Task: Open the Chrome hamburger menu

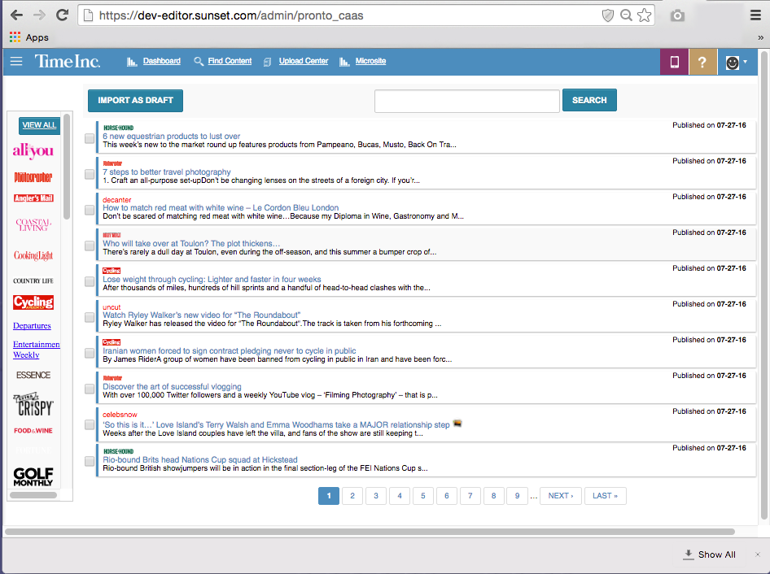Action: (756, 15)
